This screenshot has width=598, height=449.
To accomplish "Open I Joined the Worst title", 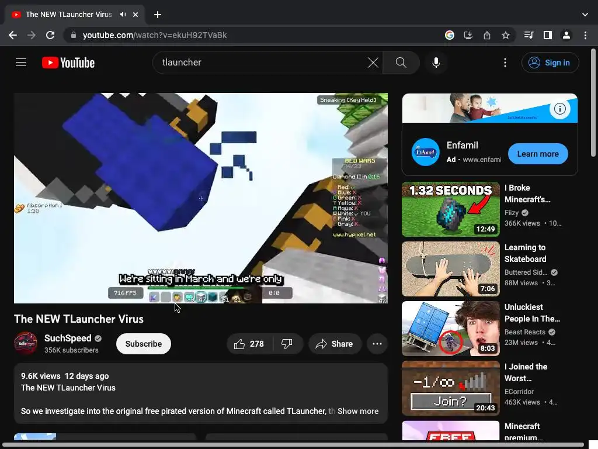I will point(526,372).
